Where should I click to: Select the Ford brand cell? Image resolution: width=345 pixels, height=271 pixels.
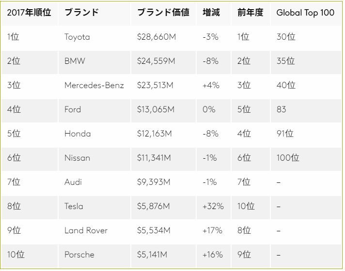coord(73,110)
